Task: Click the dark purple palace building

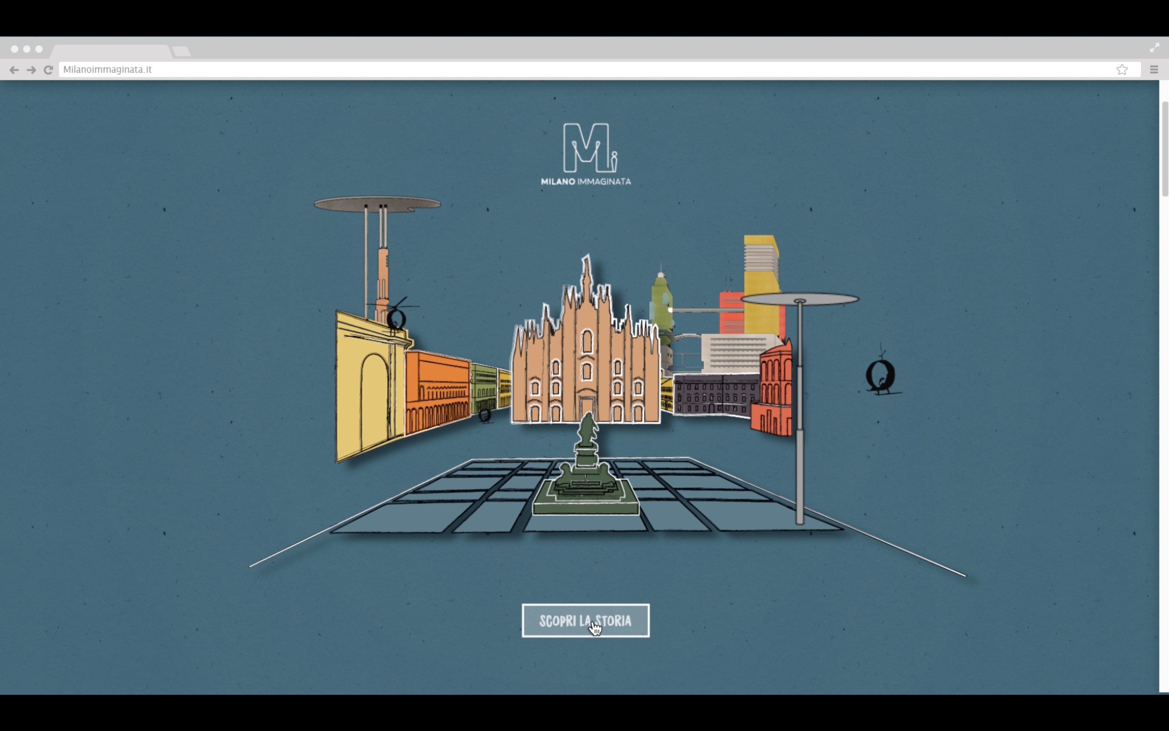Action: point(714,395)
